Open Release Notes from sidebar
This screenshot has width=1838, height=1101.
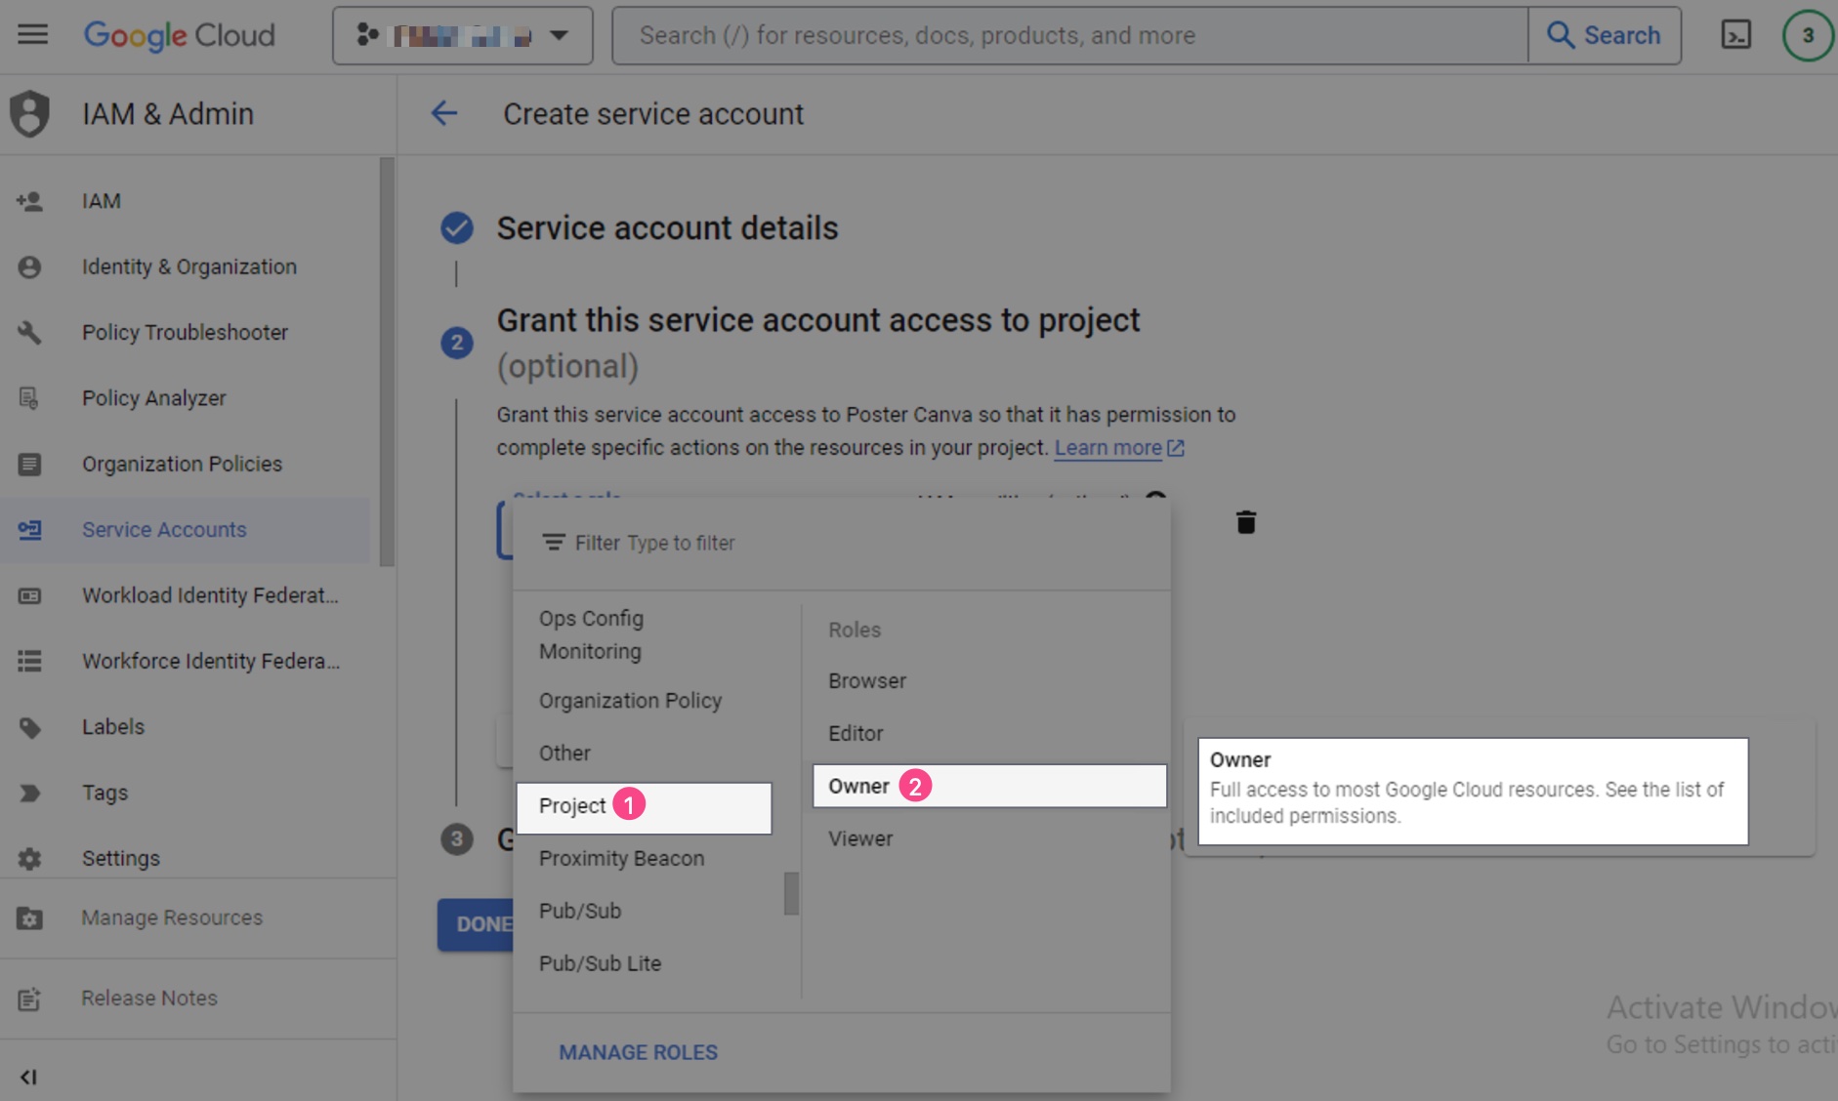[148, 998]
